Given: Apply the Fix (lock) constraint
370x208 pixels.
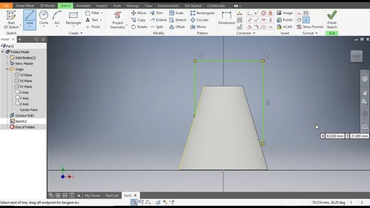Looking at the screenshot, I should [271, 13].
